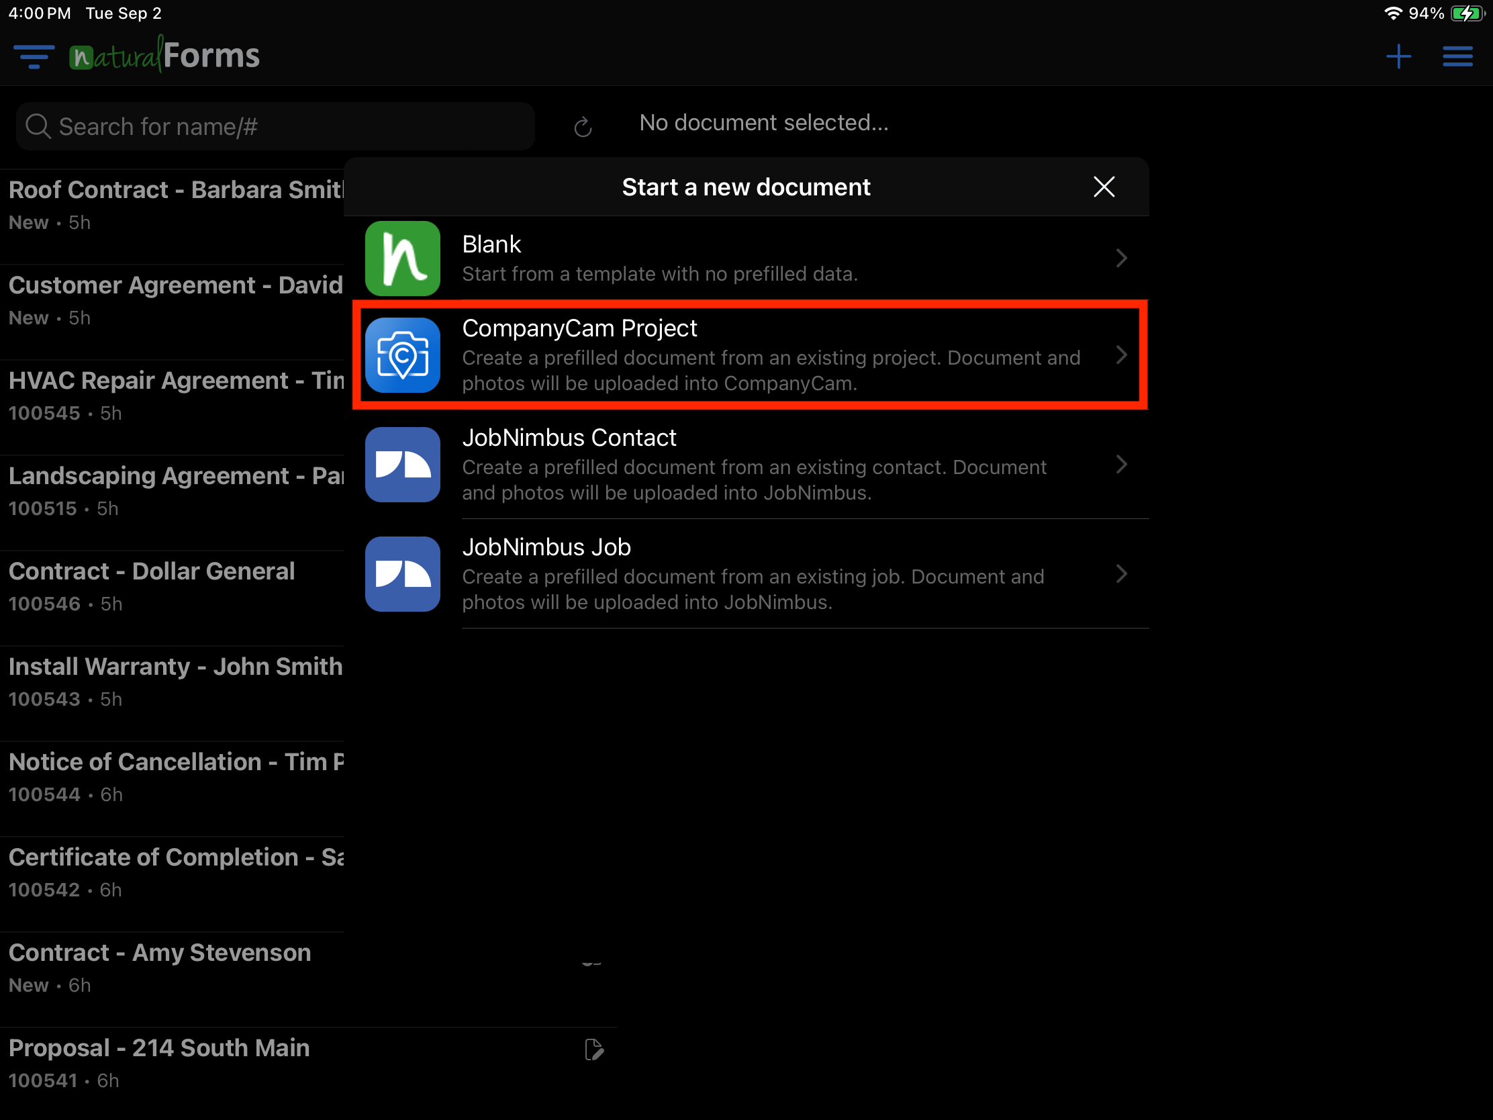Click the search magnifier icon
This screenshot has width=1493, height=1120.
click(x=38, y=126)
